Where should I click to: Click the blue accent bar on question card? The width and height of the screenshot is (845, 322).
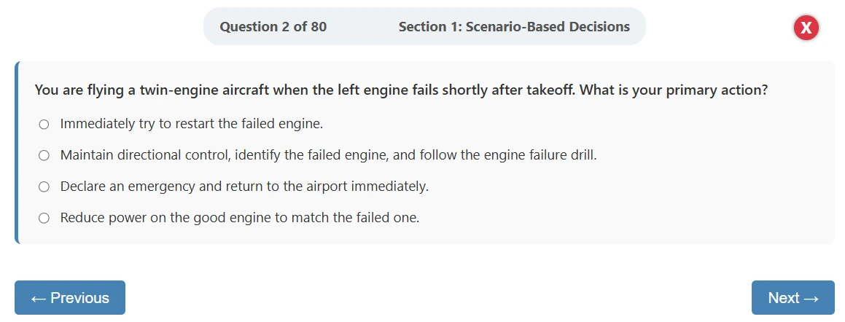16,153
